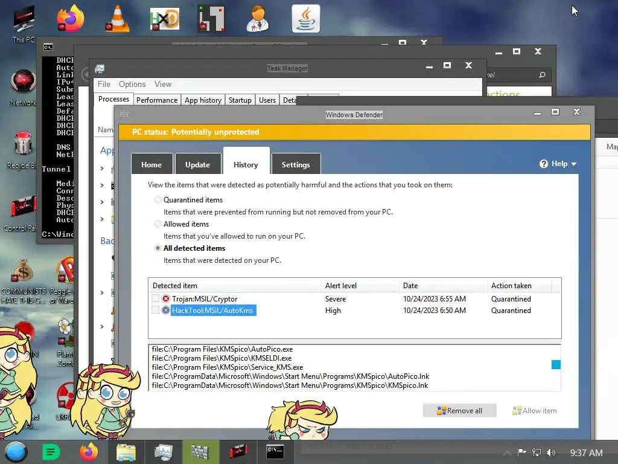Switch to Task Manager Performance tab
The width and height of the screenshot is (618, 464).
tap(157, 100)
